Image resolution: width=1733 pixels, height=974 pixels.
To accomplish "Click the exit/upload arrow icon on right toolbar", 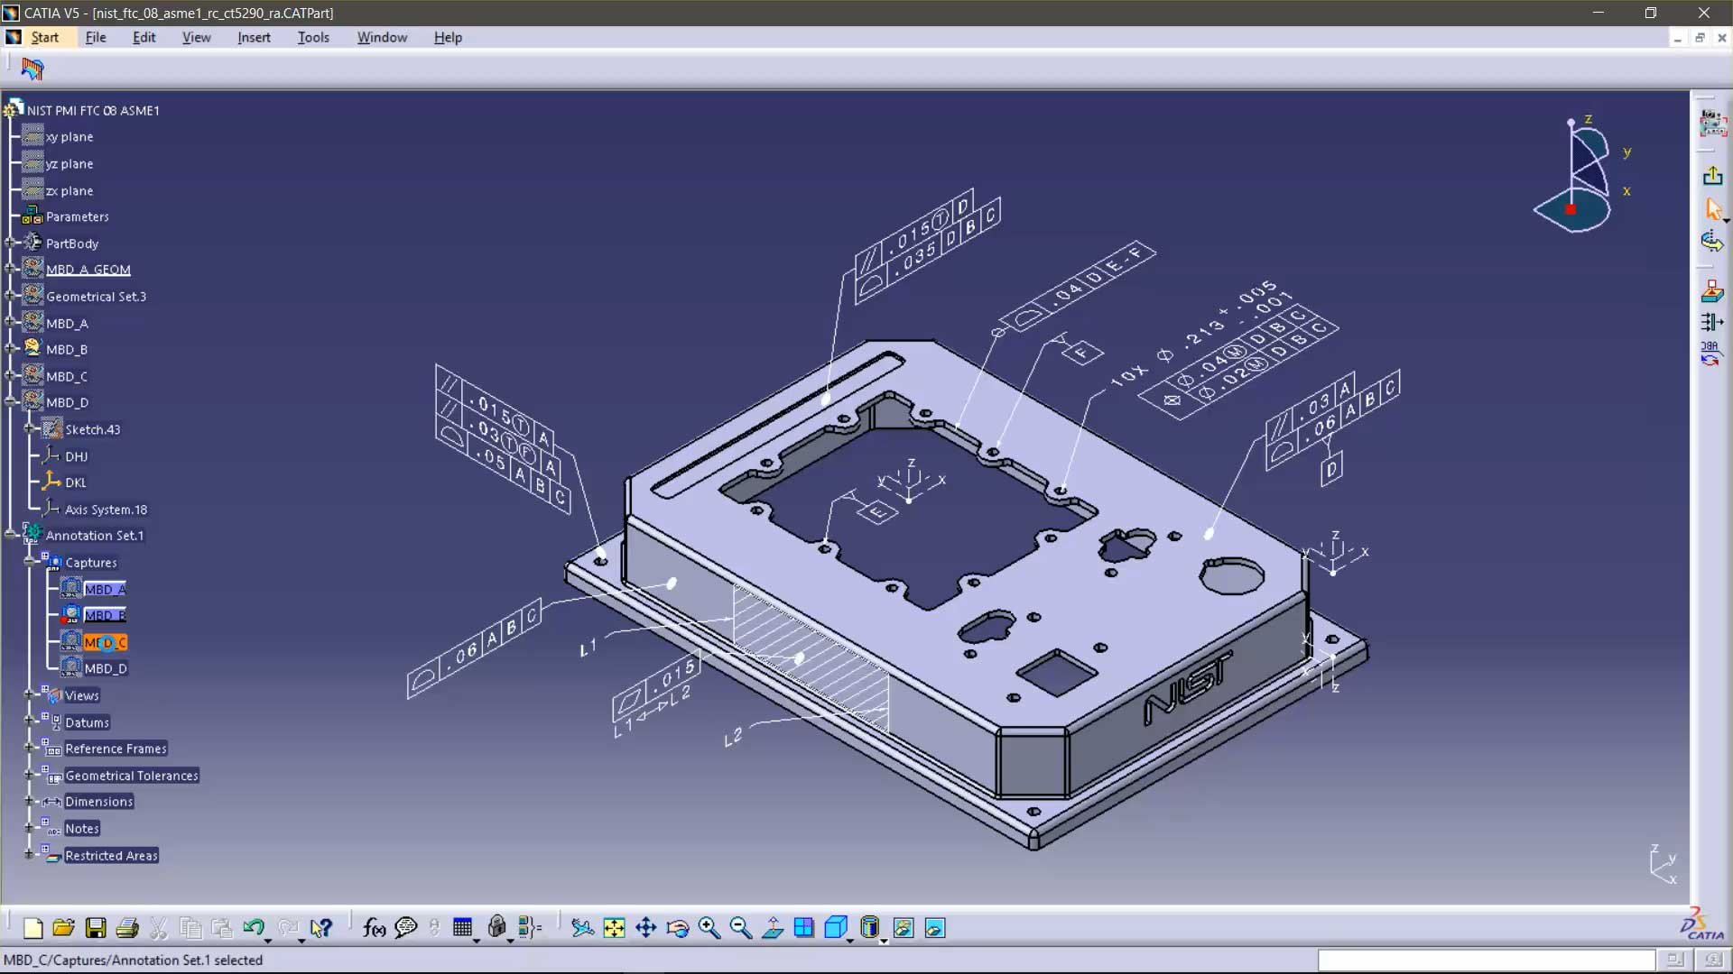I will tap(1712, 176).
